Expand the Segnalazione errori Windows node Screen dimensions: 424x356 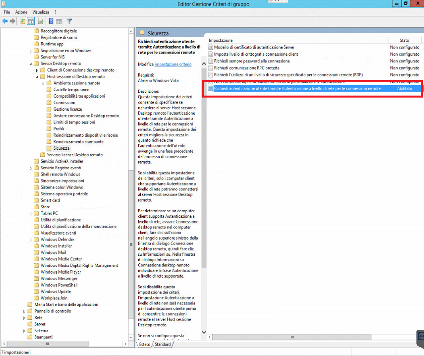pyautogui.click(x=31, y=51)
